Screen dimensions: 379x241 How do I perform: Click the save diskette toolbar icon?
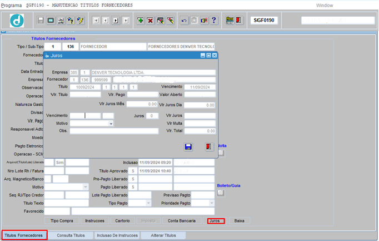pyautogui.click(x=41, y=21)
